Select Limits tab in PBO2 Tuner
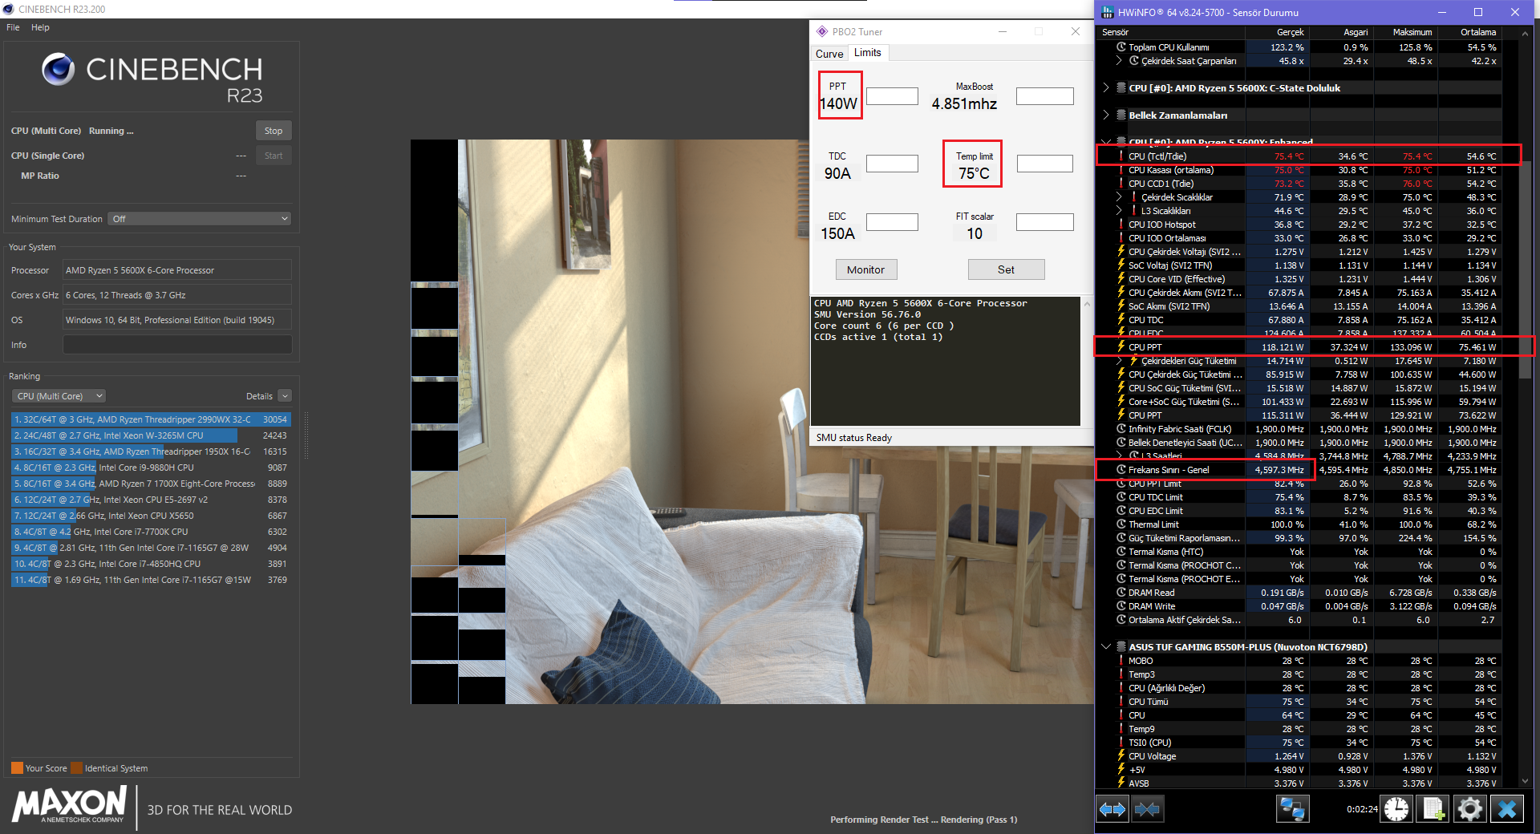The height and width of the screenshot is (834, 1540). pyautogui.click(x=867, y=52)
